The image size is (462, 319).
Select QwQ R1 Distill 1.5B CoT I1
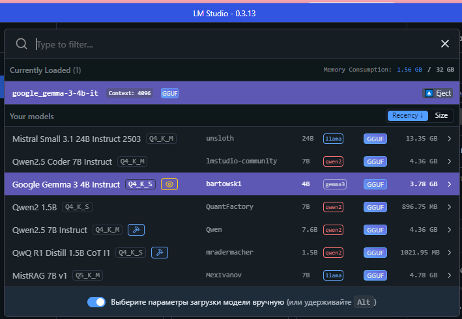point(231,253)
